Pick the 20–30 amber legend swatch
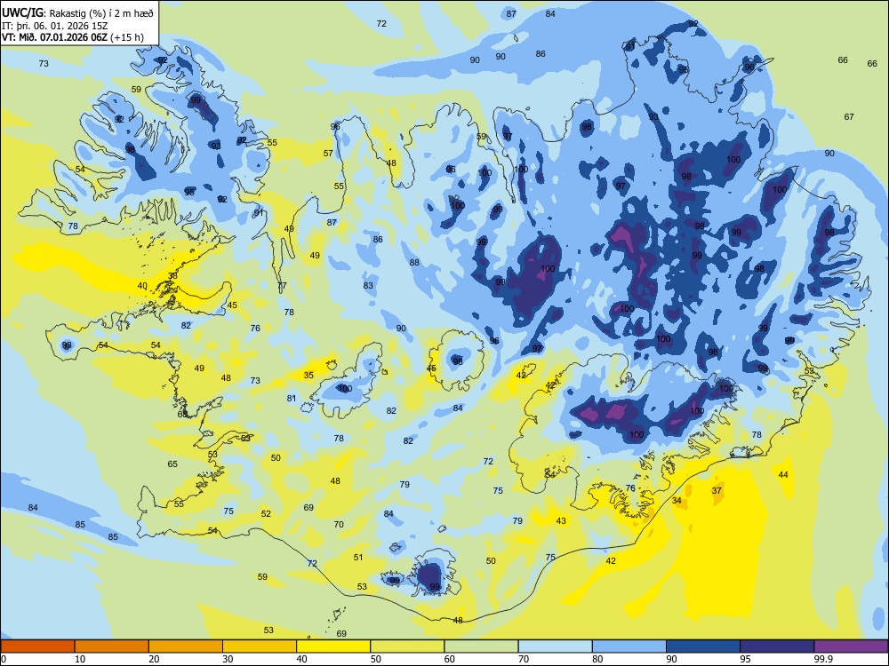The height and width of the screenshot is (666, 889). coord(186,646)
